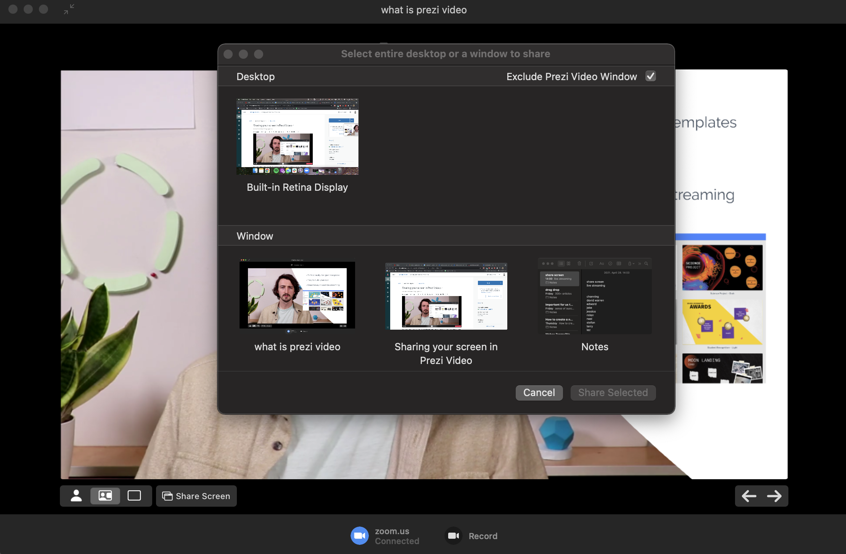Click the Share Screen window icon
Screen dimensions: 846x554
click(x=167, y=496)
